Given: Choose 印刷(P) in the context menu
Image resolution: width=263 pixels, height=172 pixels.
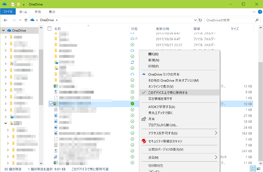Looking at the screenshot, I should pyautogui.click(x=179, y=66).
